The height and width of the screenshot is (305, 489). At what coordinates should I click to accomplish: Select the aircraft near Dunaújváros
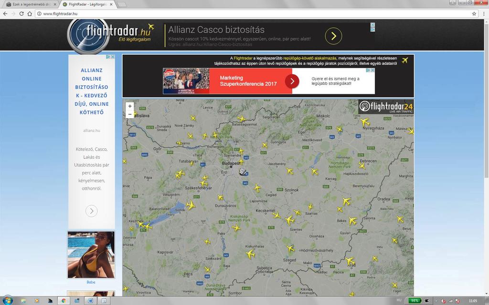[221, 197]
